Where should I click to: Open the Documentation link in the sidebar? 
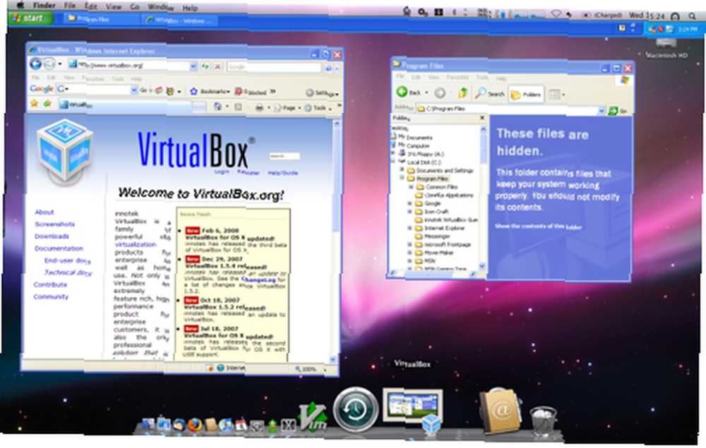(x=59, y=248)
